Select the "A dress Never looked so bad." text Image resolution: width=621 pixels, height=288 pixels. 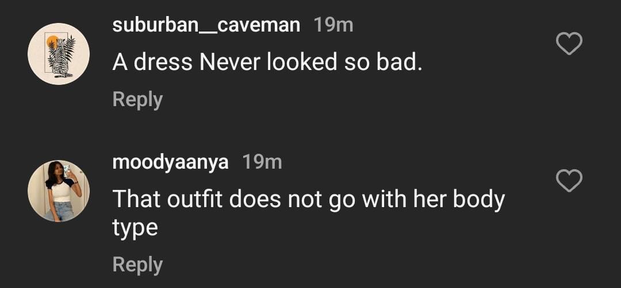pyautogui.click(x=267, y=63)
